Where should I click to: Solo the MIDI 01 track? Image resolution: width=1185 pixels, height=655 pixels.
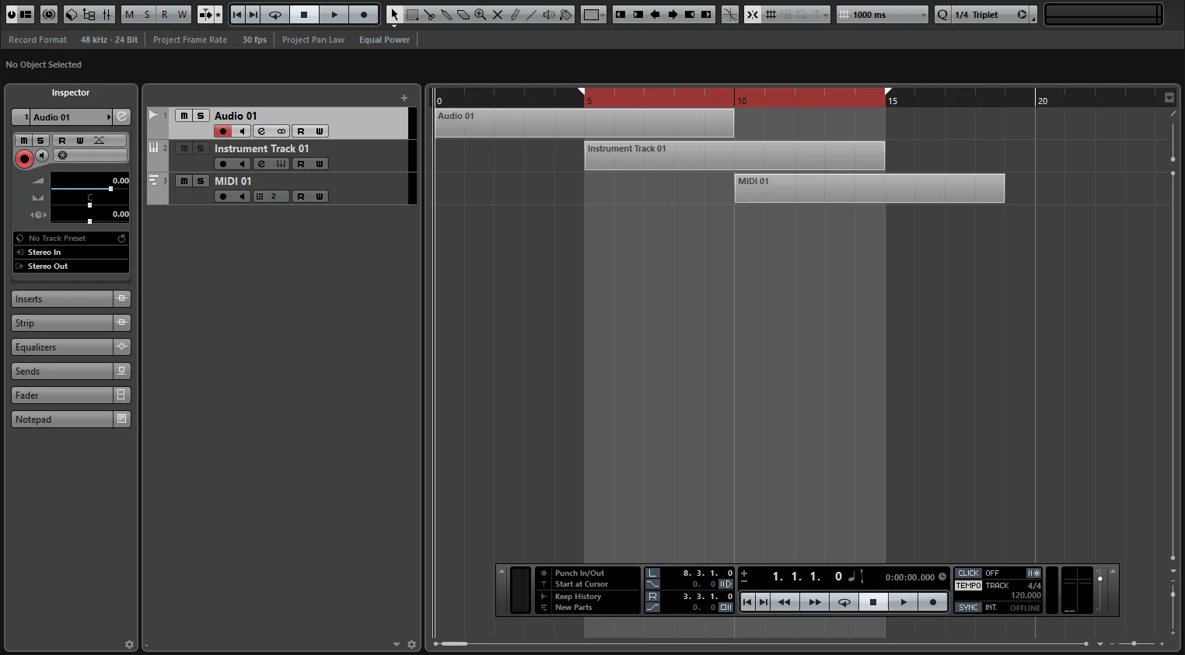[201, 181]
